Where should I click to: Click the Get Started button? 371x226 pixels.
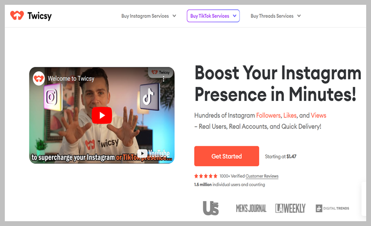[226, 156]
